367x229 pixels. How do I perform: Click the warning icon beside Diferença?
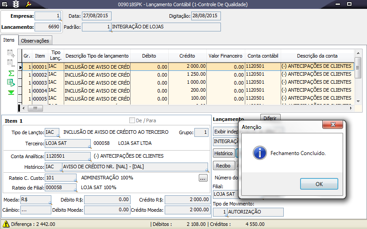pos(6,224)
